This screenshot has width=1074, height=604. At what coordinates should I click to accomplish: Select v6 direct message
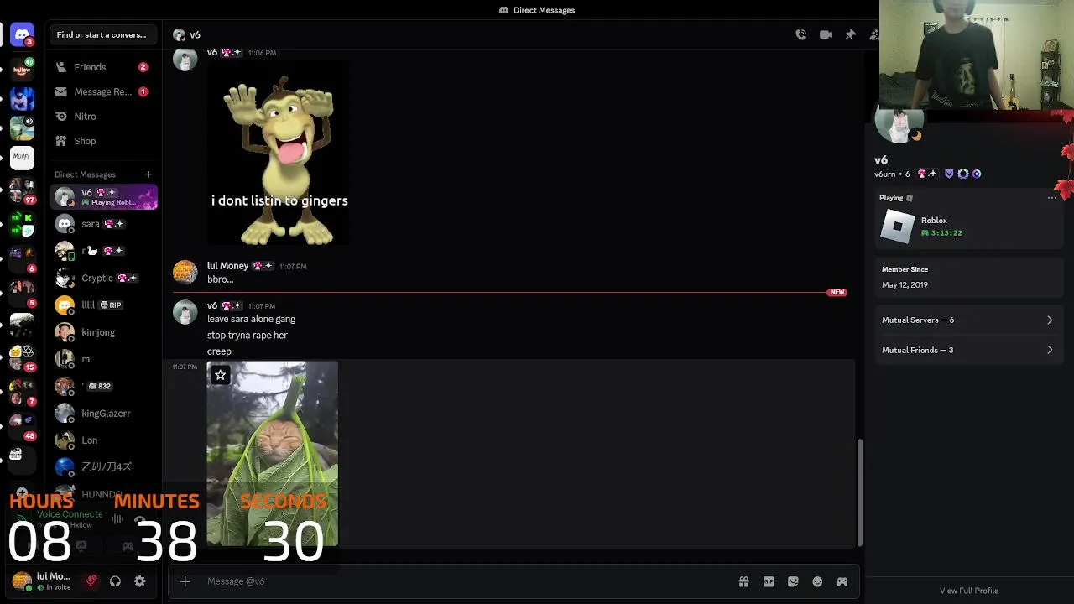(103, 197)
